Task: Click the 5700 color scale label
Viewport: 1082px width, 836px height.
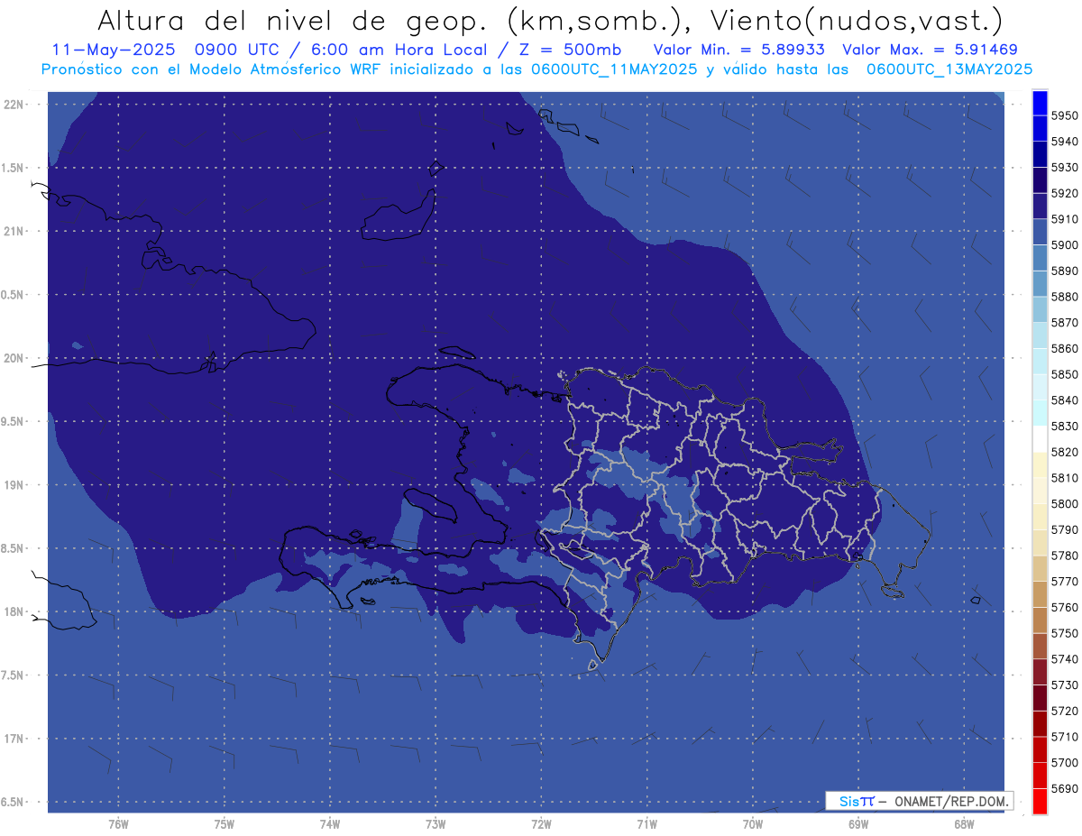Action: (1065, 762)
